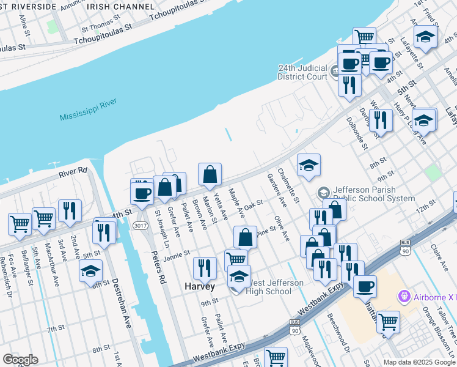Select the 24th Judicial District Court label
Viewport: 457px width, 367px height.
pos(302,72)
